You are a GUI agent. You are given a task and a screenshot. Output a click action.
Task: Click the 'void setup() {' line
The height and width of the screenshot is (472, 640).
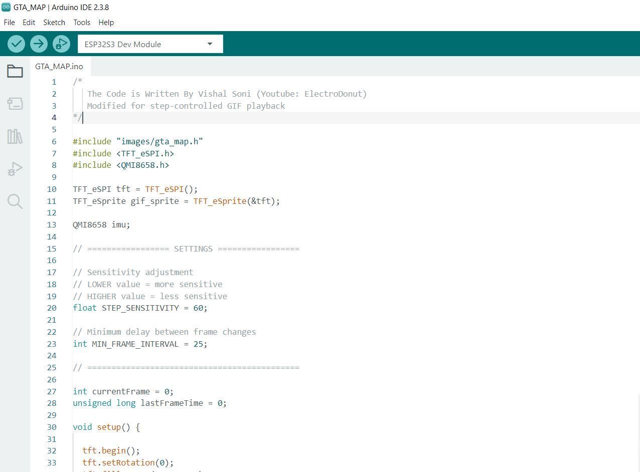pos(106,427)
